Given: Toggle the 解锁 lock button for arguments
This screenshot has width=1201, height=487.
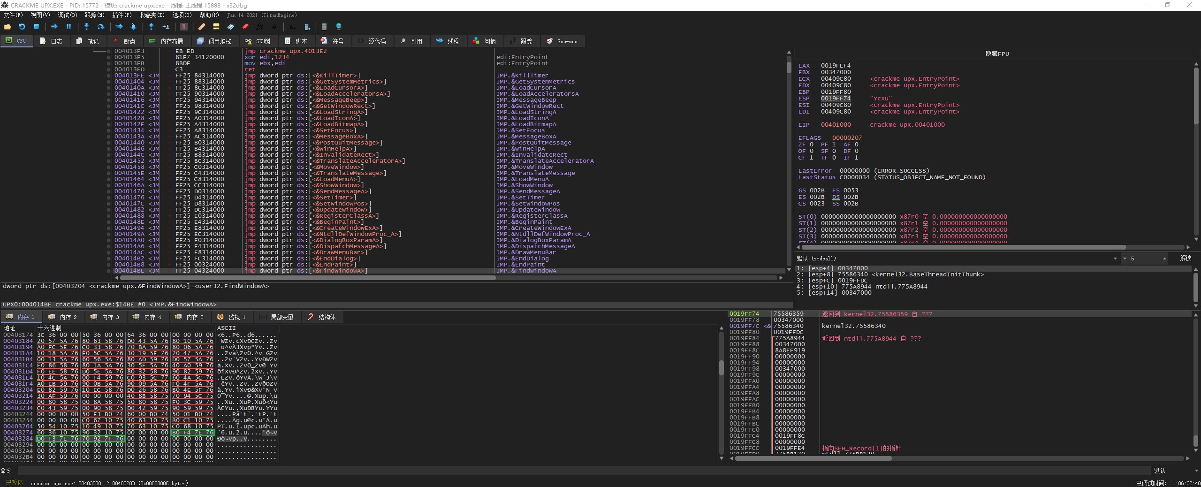Looking at the screenshot, I should [1186, 259].
